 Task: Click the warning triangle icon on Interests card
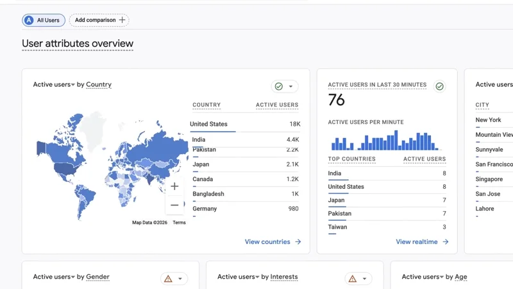(352, 279)
